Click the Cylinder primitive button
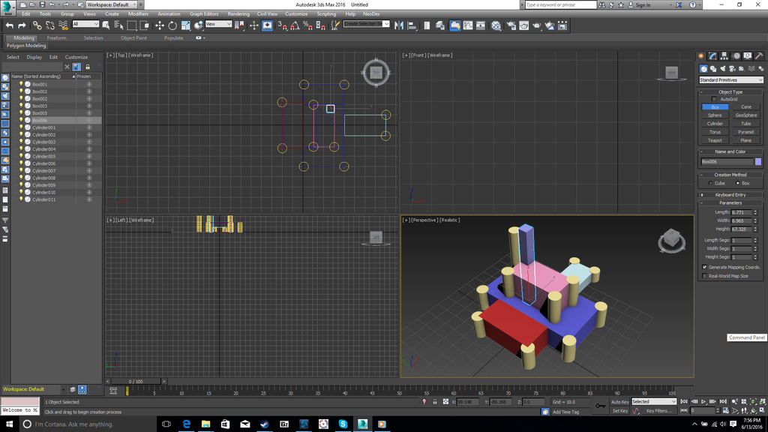The height and width of the screenshot is (432, 768). (715, 124)
